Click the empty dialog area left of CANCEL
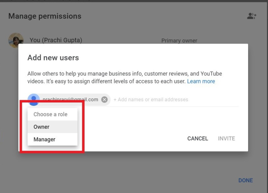The height and width of the screenshot is (193, 268). click(134, 138)
